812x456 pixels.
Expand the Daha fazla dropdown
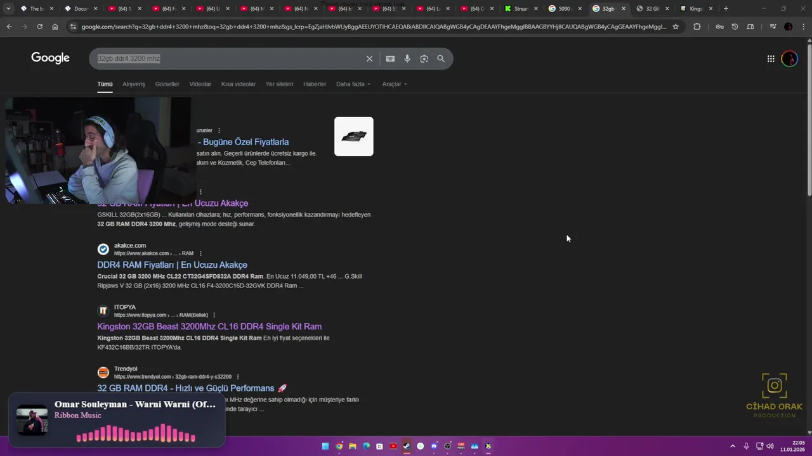click(353, 84)
